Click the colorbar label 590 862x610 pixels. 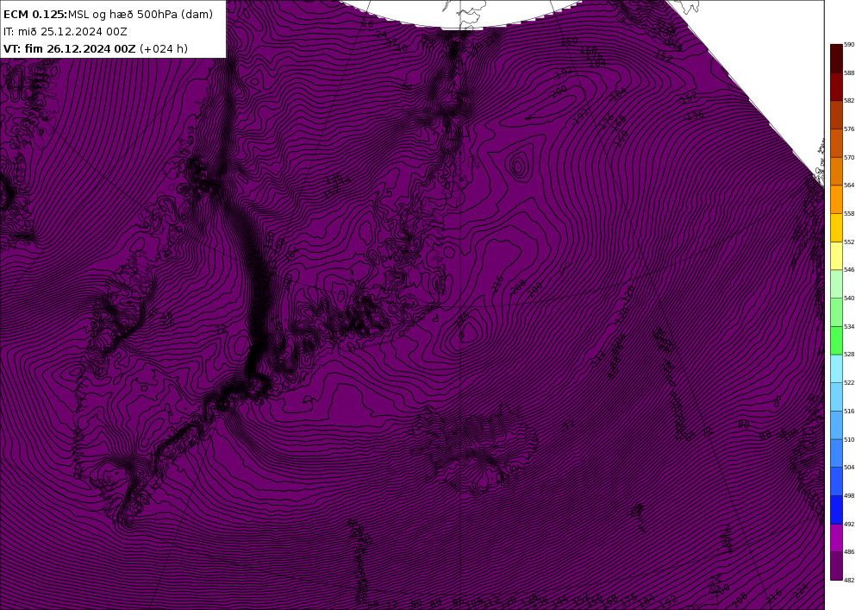pyautogui.click(x=849, y=45)
